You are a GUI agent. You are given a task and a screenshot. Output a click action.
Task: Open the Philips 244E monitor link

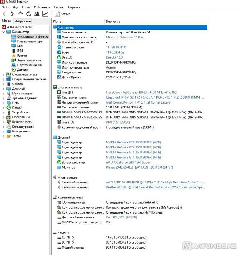(139, 167)
